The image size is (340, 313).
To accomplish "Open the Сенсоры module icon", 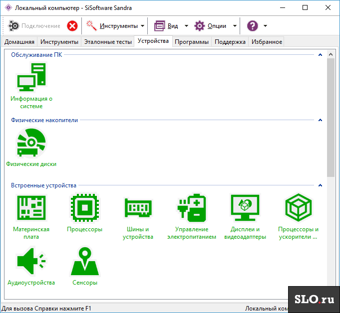I will (85, 261).
